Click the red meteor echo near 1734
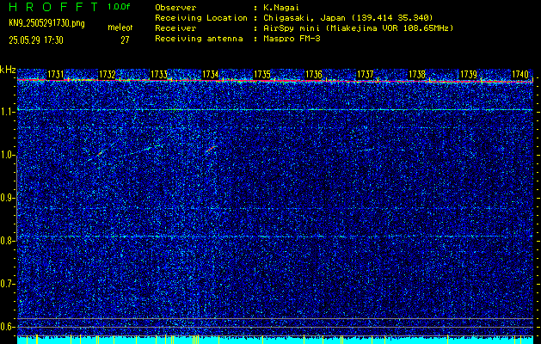 pyautogui.click(x=211, y=149)
